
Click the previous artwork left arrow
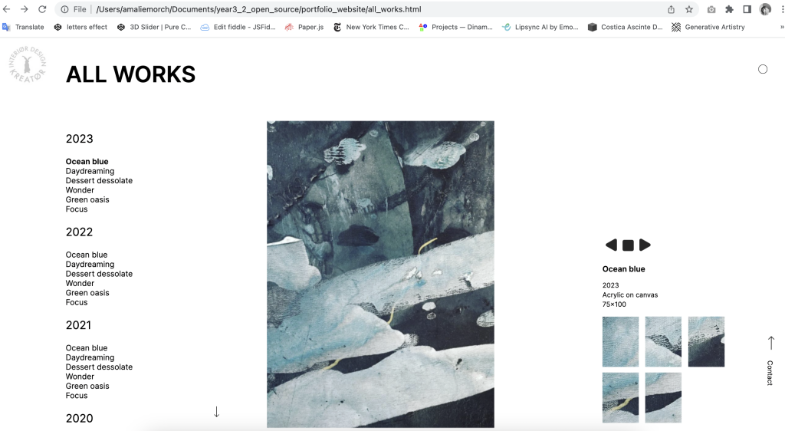coord(611,245)
